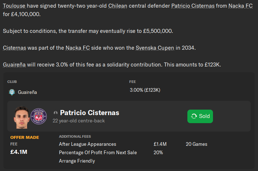Screen dimensions: 258x171
Task: Select Percentage Of Profit From Next Sale clause
Action: (98, 152)
